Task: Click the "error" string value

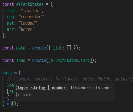Action: (27, 29)
